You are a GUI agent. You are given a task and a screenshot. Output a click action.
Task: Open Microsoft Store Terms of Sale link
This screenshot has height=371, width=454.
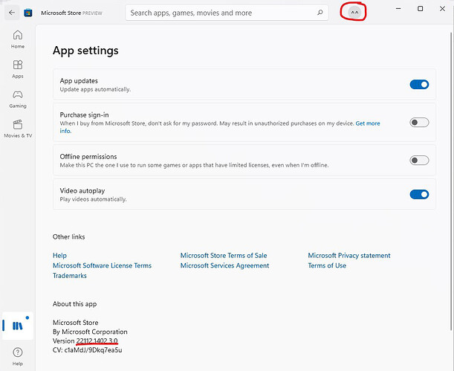(224, 256)
